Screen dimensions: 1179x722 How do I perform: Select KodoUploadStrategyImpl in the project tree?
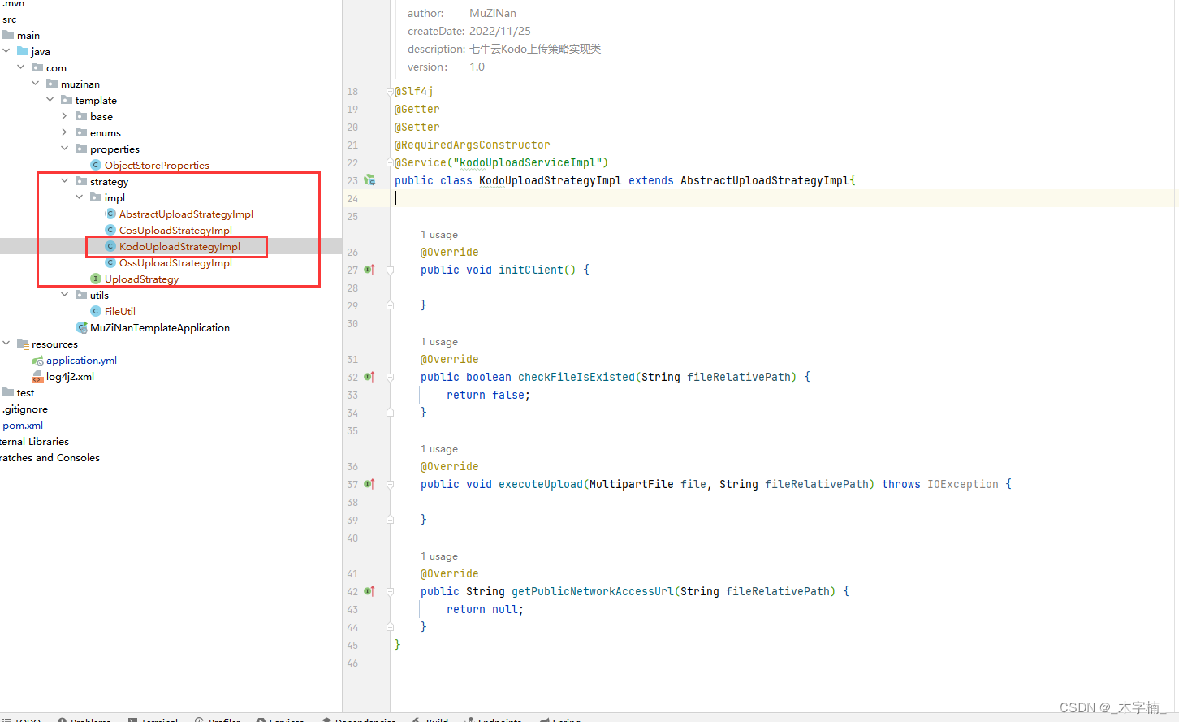coord(179,246)
